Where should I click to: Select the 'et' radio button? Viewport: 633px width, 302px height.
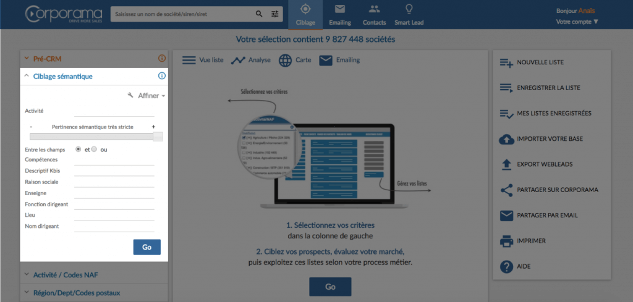[x=79, y=149]
